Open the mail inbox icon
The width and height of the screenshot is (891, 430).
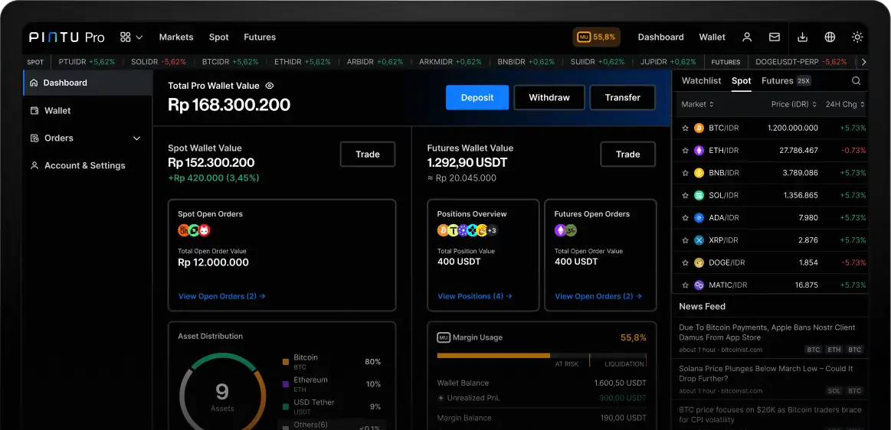(775, 37)
